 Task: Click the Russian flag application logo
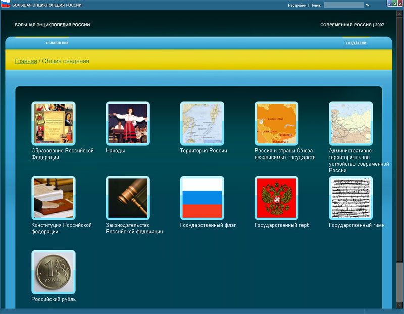6,5
